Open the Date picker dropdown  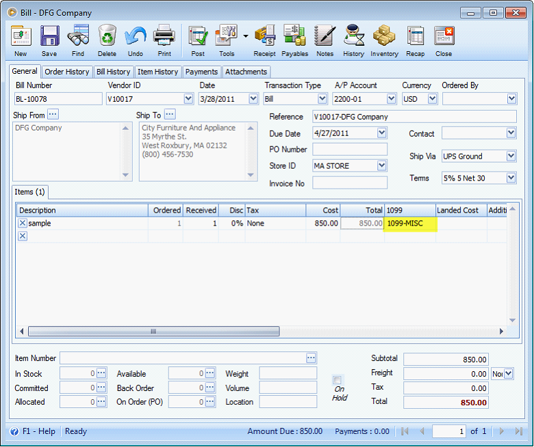pyautogui.click(x=253, y=99)
